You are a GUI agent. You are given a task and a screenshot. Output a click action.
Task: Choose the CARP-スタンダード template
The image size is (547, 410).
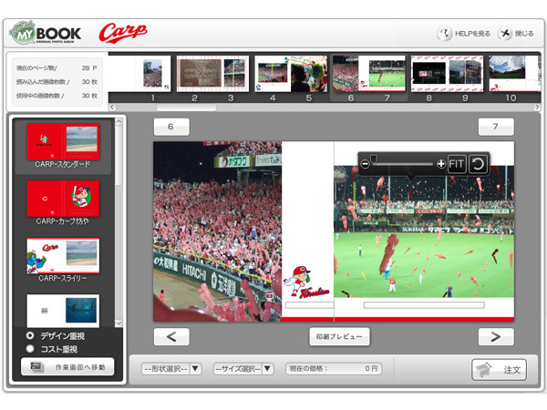coord(63,146)
